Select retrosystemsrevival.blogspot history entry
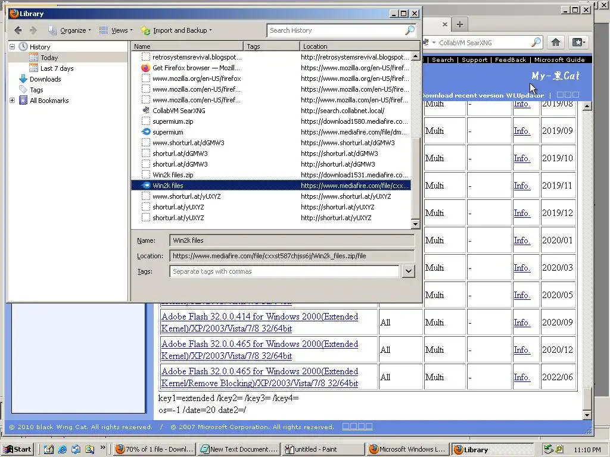Image resolution: width=610 pixels, height=457 pixels. 271,57
